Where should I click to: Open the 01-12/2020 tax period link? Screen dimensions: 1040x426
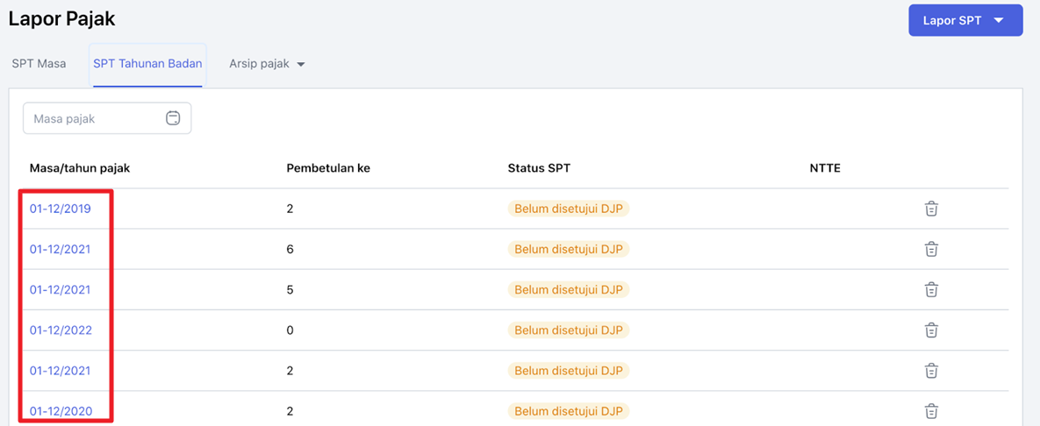pos(61,411)
